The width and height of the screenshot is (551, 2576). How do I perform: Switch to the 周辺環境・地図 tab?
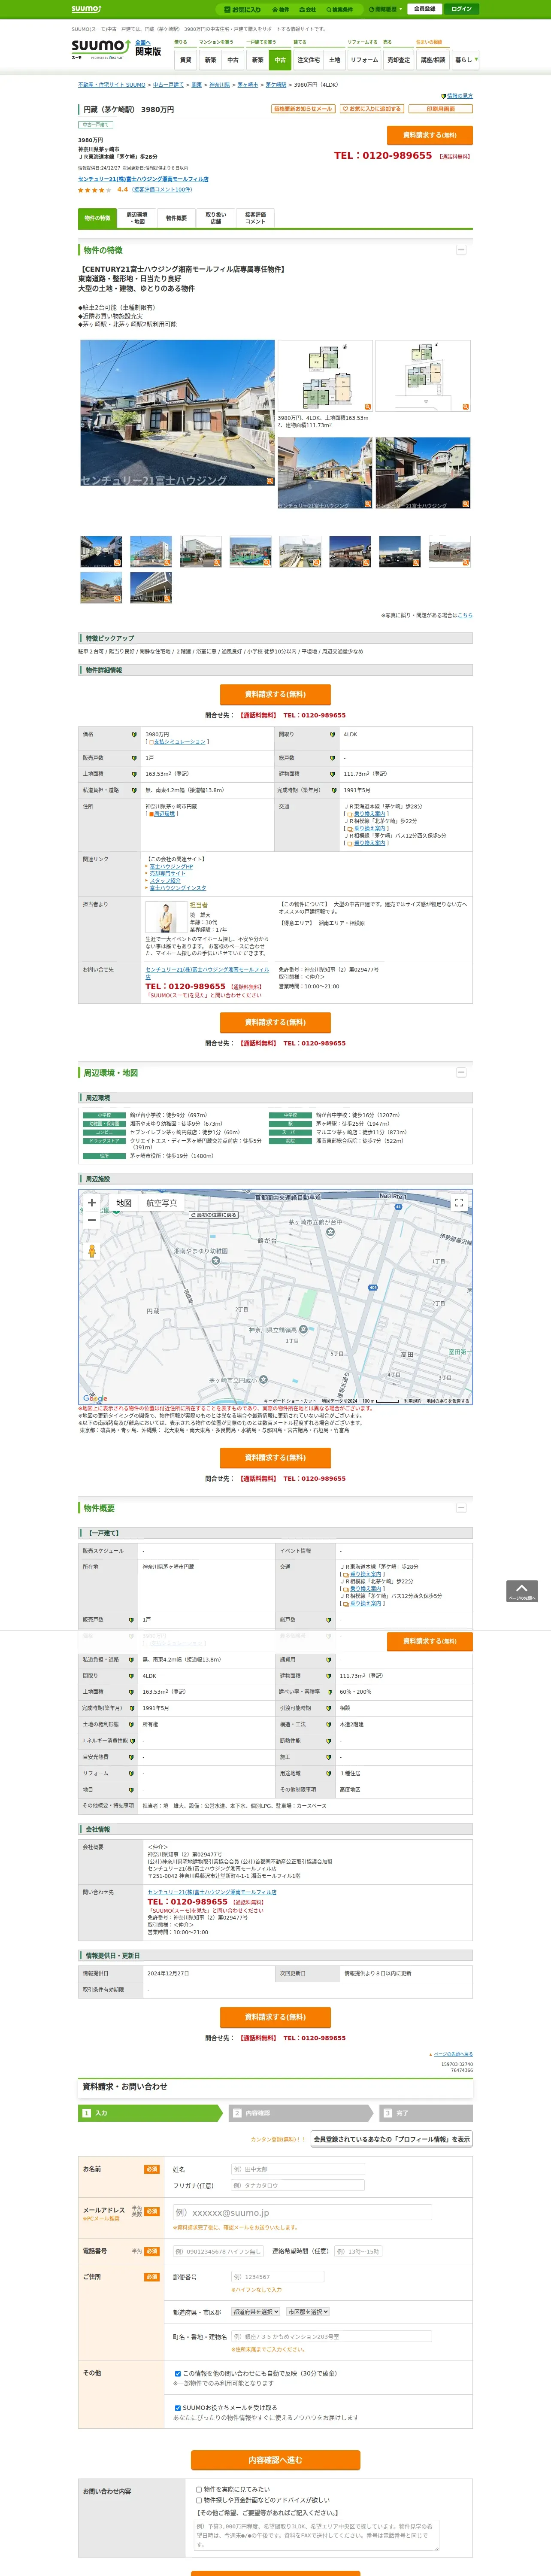point(137,218)
